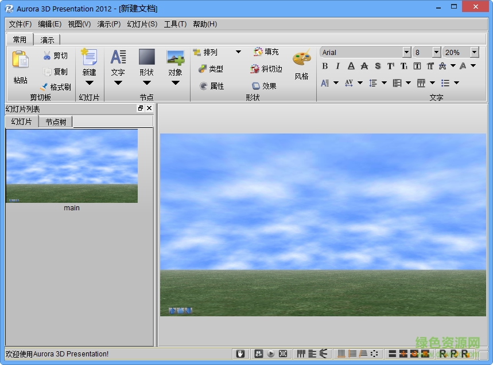493x365 pixels.
Task: Open the Arial font family dropdown
Action: coord(406,52)
